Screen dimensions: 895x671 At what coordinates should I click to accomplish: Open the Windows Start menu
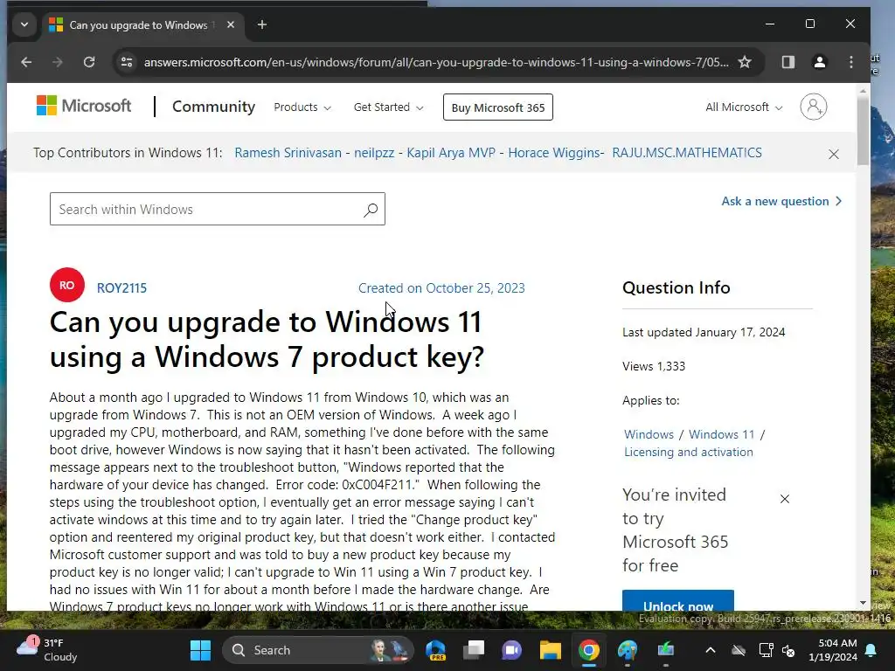[x=200, y=650]
